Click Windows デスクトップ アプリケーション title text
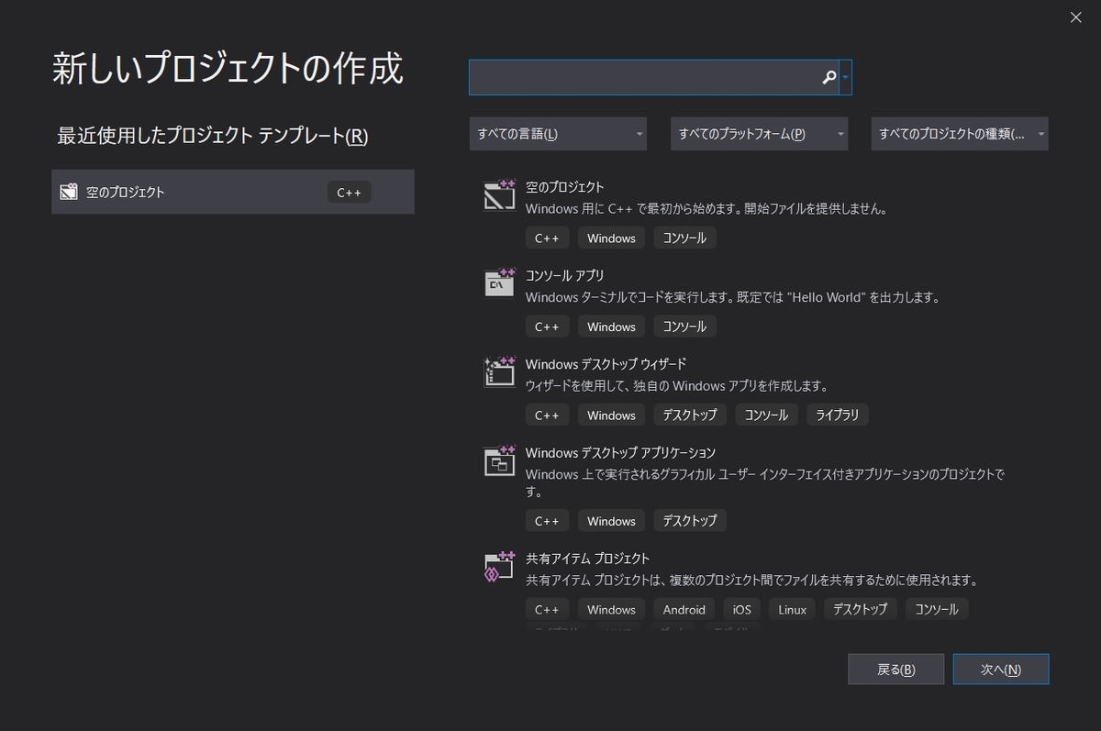The height and width of the screenshot is (731, 1101). pos(620,453)
